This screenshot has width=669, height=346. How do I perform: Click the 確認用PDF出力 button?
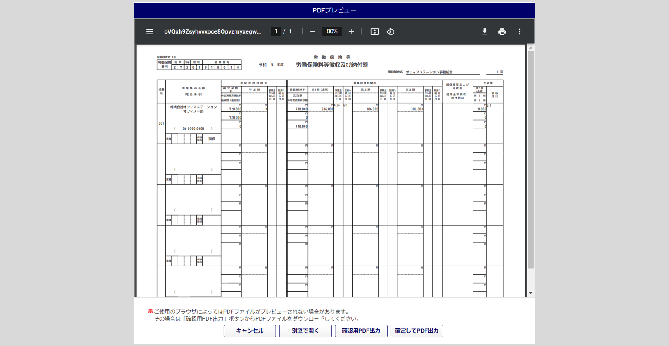pyautogui.click(x=361, y=331)
